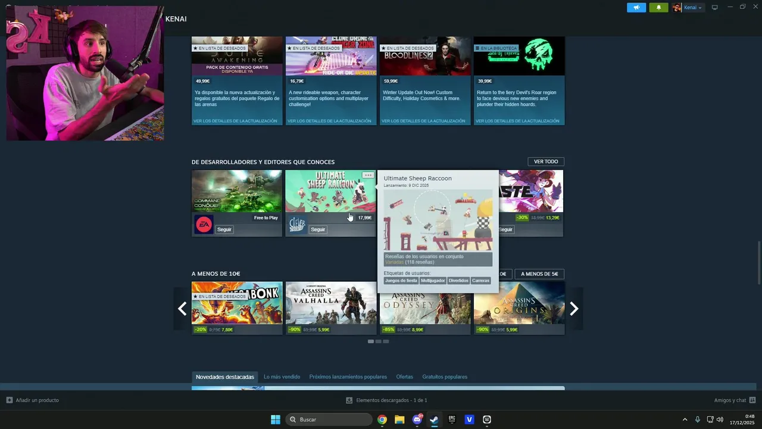The image size is (762, 429).
Task: Click the 17,99€ price on Ultimate Sheep Raccoon
Action: click(x=365, y=218)
